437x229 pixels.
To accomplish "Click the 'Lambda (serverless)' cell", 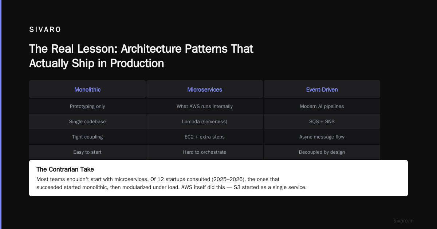I will (x=205, y=121).
